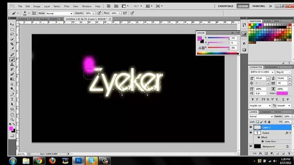The image size is (294, 165).
Task: Open the Brush panel toggle in options bar
Action: 34,13
